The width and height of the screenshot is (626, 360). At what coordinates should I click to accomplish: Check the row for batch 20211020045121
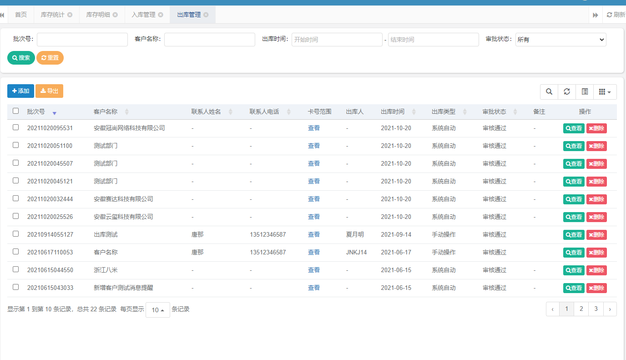[16, 181]
